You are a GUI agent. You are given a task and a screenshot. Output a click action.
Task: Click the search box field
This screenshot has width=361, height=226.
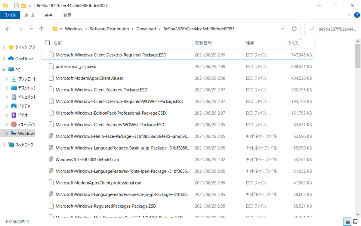(x=331, y=29)
